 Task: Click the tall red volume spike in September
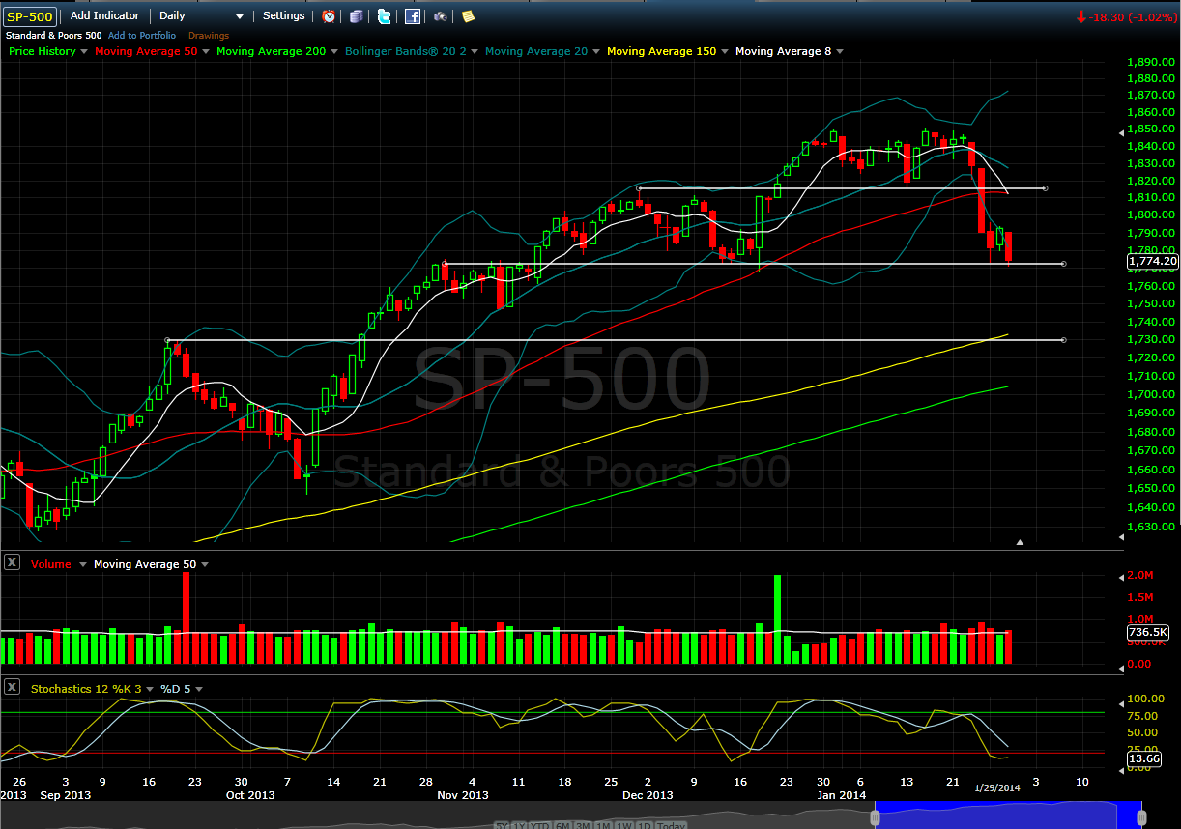186,617
